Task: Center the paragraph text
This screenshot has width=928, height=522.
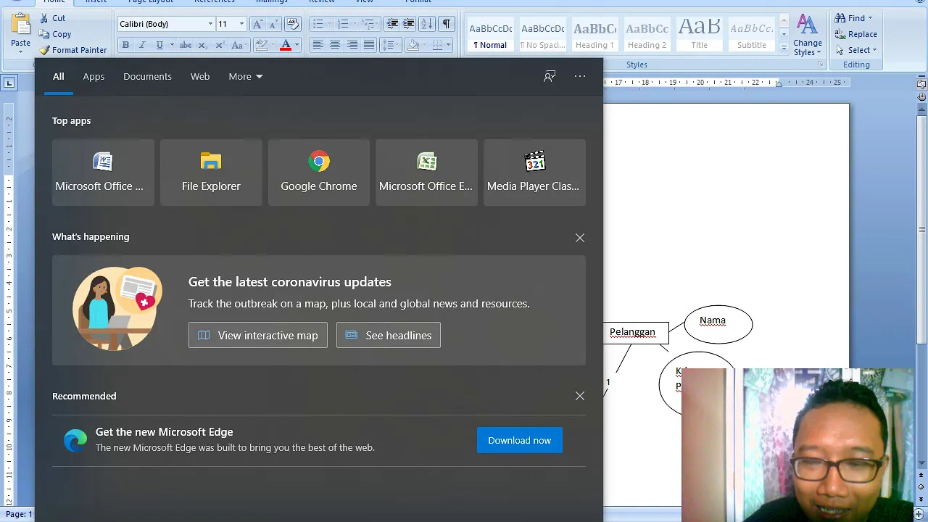Action: click(335, 45)
